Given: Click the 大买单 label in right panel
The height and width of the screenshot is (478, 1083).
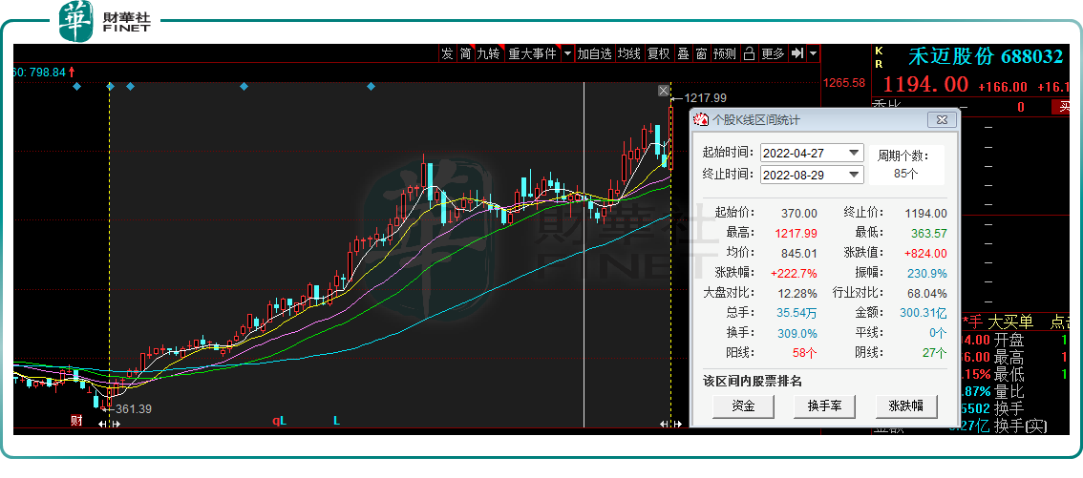Looking at the screenshot, I should [x=1009, y=322].
